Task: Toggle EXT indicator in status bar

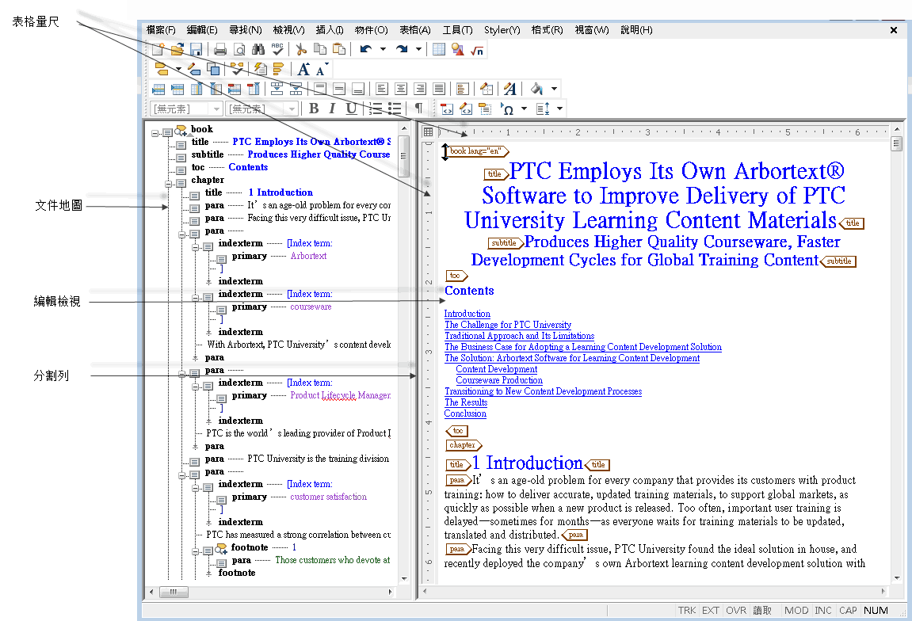Action: (x=710, y=610)
